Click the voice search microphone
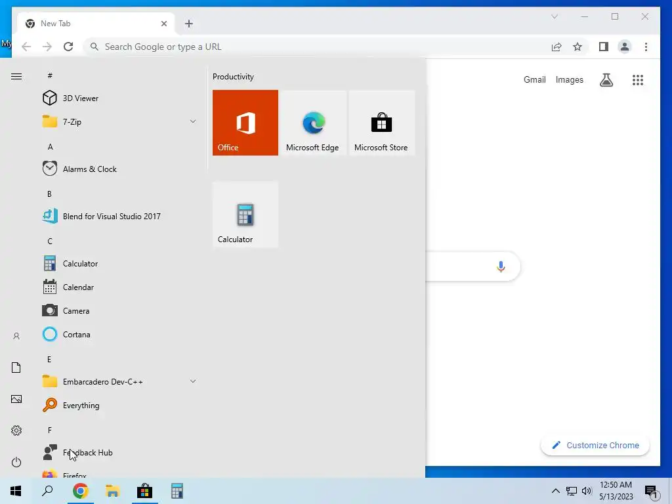This screenshot has height=504, width=672. [x=501, y=266]
